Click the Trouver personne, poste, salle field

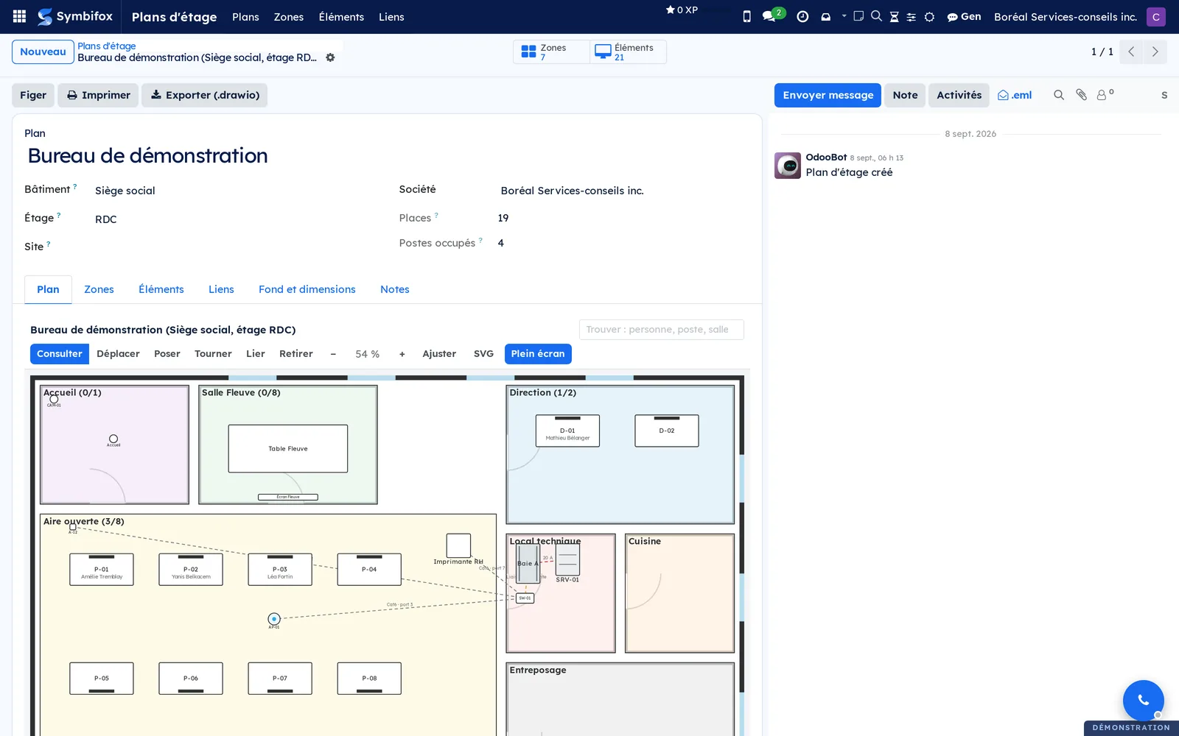661,330
